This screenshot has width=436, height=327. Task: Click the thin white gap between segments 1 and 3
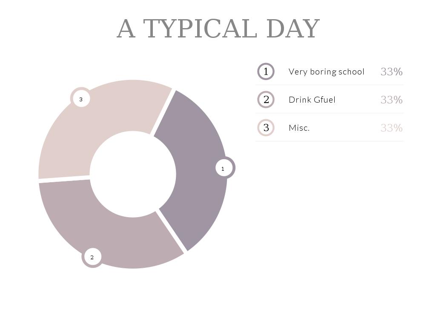(163, 112)
